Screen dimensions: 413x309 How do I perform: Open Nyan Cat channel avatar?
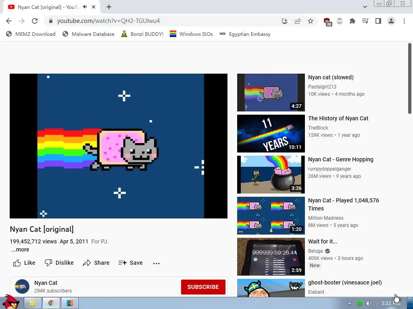coord(22,286)
